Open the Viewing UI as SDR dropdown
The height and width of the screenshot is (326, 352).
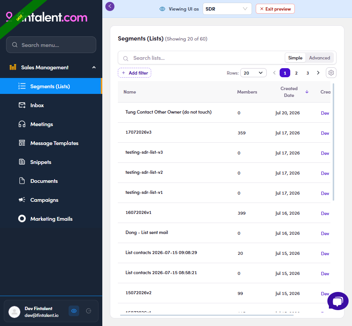[227, 9]
